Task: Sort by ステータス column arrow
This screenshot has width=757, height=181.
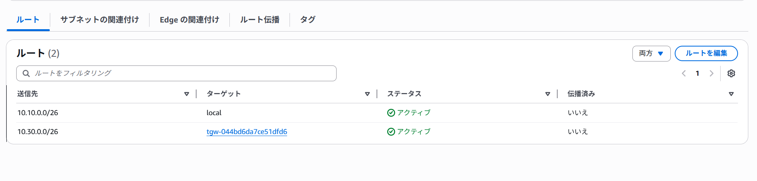Action: coord(548,94)
